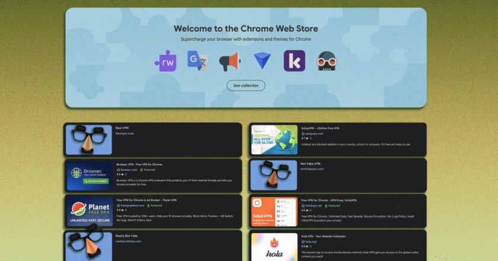Click the See collection button
The height and width of the screenshot is (261, 498).
coord(246,85)
